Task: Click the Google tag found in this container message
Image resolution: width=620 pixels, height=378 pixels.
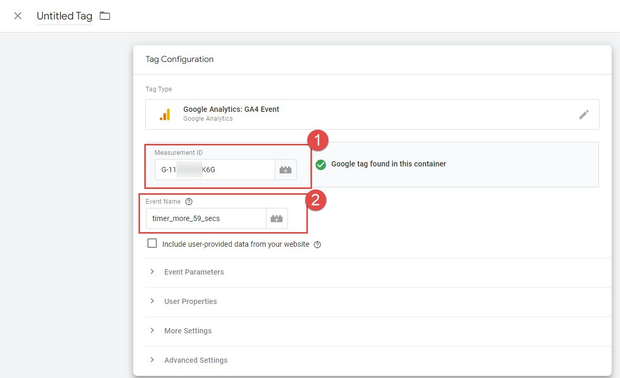Action: (388, 164)
